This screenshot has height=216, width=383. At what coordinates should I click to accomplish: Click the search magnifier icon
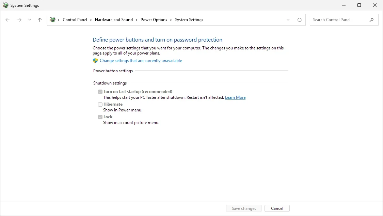click(x=371, y=20)
